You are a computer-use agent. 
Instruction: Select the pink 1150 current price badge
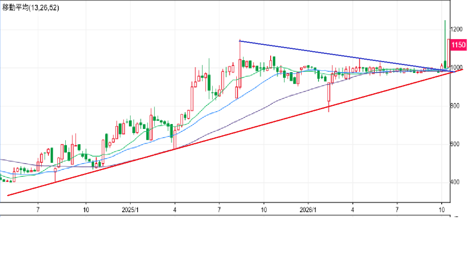click(458, 45)
